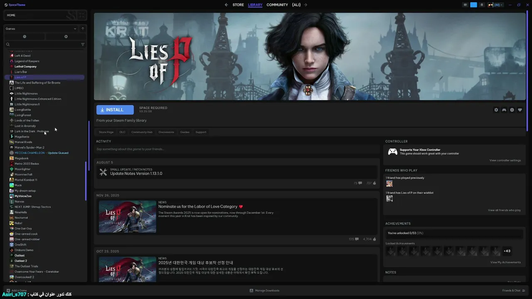Click the Muck game icon
The width and height of the screenshot is (532, 299).
click(x=12, y=185)
